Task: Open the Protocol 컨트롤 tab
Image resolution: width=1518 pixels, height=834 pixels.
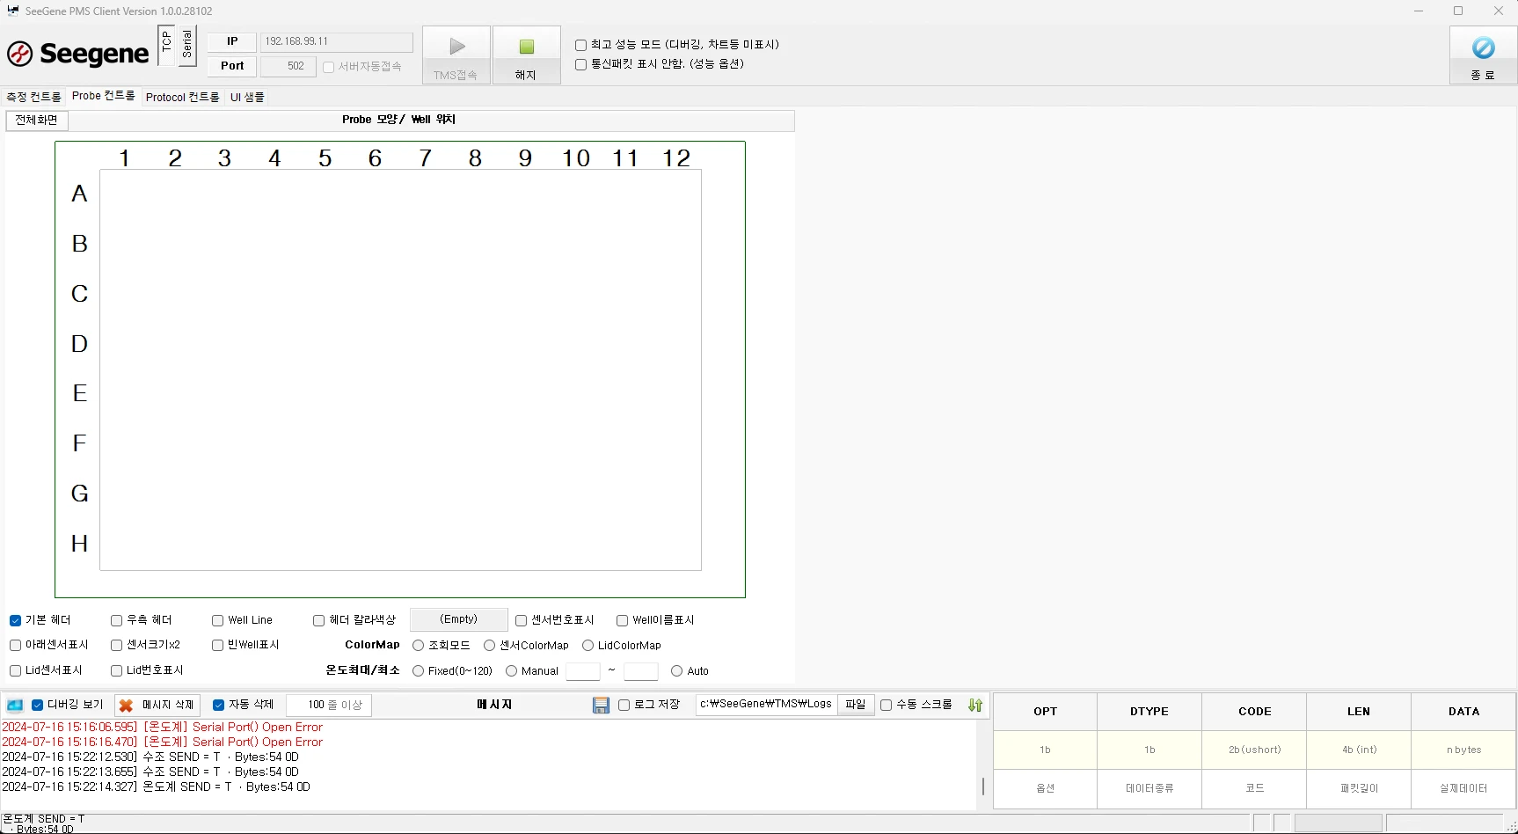Action: pyautogui.click(x=182, y=97)
